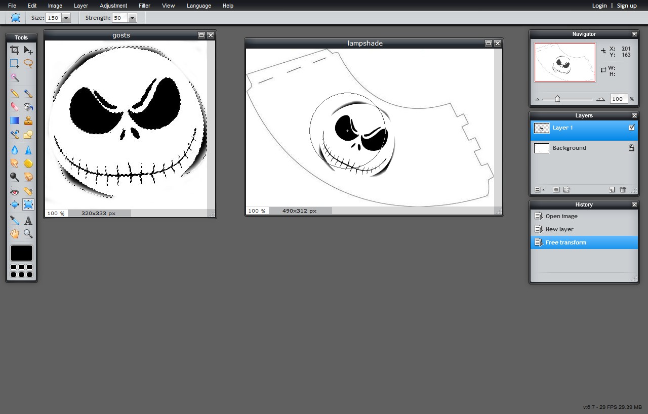
Task: Select the Hand pan tool
Action: (x=15, y=234)
